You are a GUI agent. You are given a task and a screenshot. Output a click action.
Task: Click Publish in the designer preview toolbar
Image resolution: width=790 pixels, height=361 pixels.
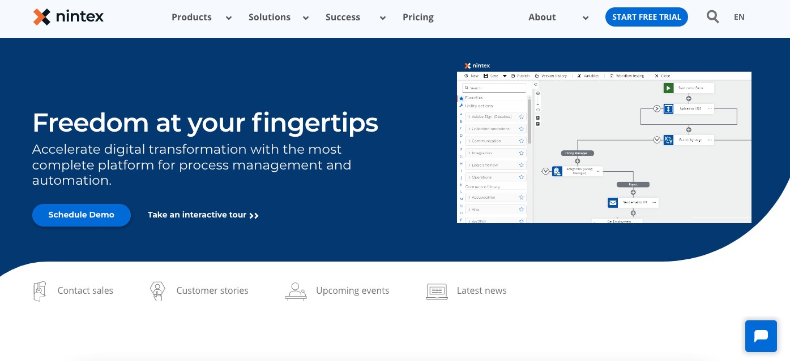coord(520,76)
